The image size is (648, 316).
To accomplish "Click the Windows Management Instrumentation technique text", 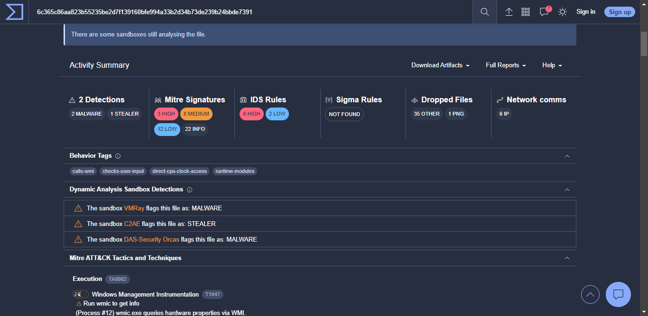I will 145,295.
